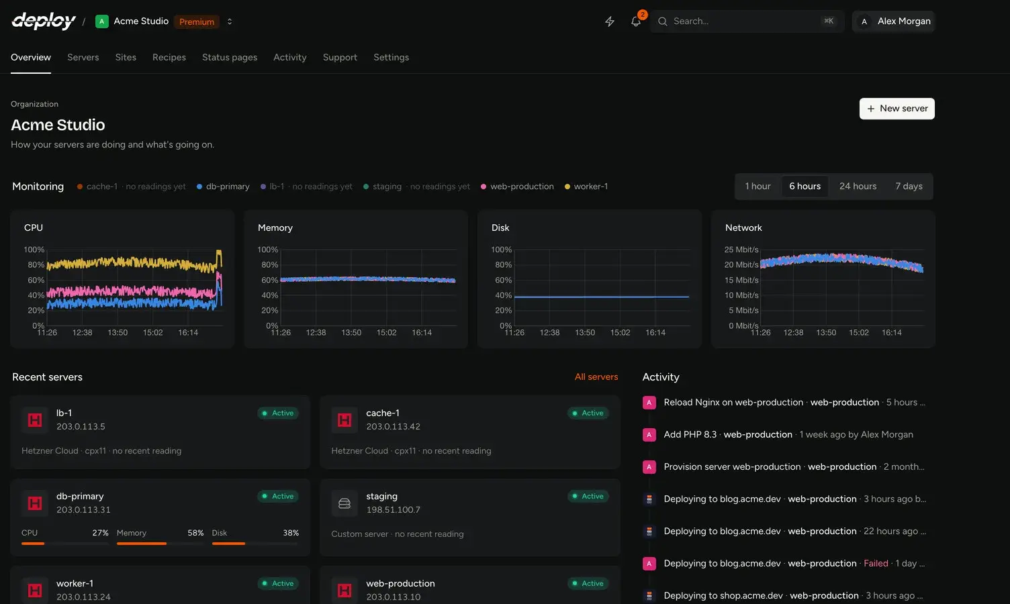Click the Disk chart

590,279
